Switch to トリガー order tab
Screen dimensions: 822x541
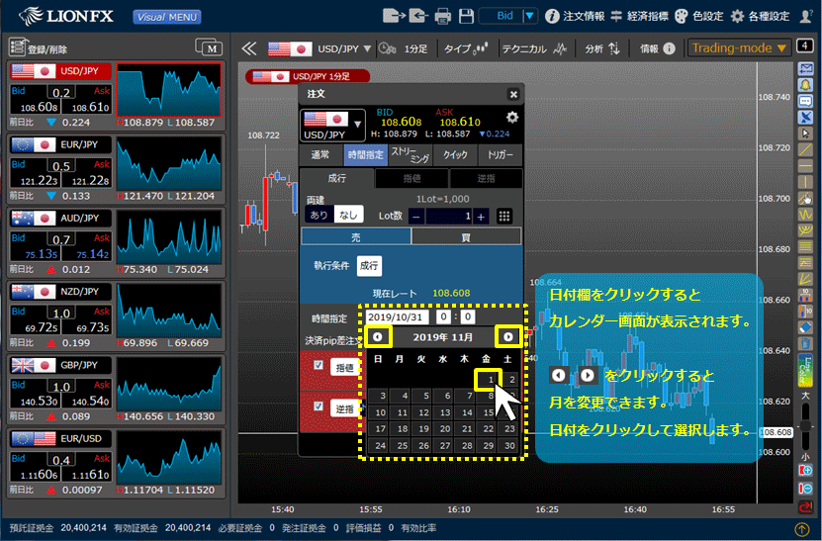[x=501, y=155]
